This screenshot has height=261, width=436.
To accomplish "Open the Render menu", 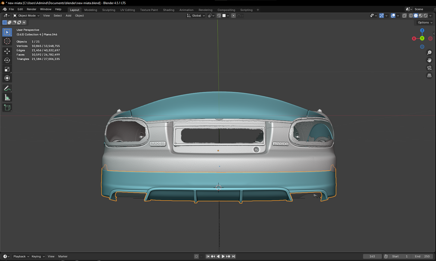I will [31, 9].
